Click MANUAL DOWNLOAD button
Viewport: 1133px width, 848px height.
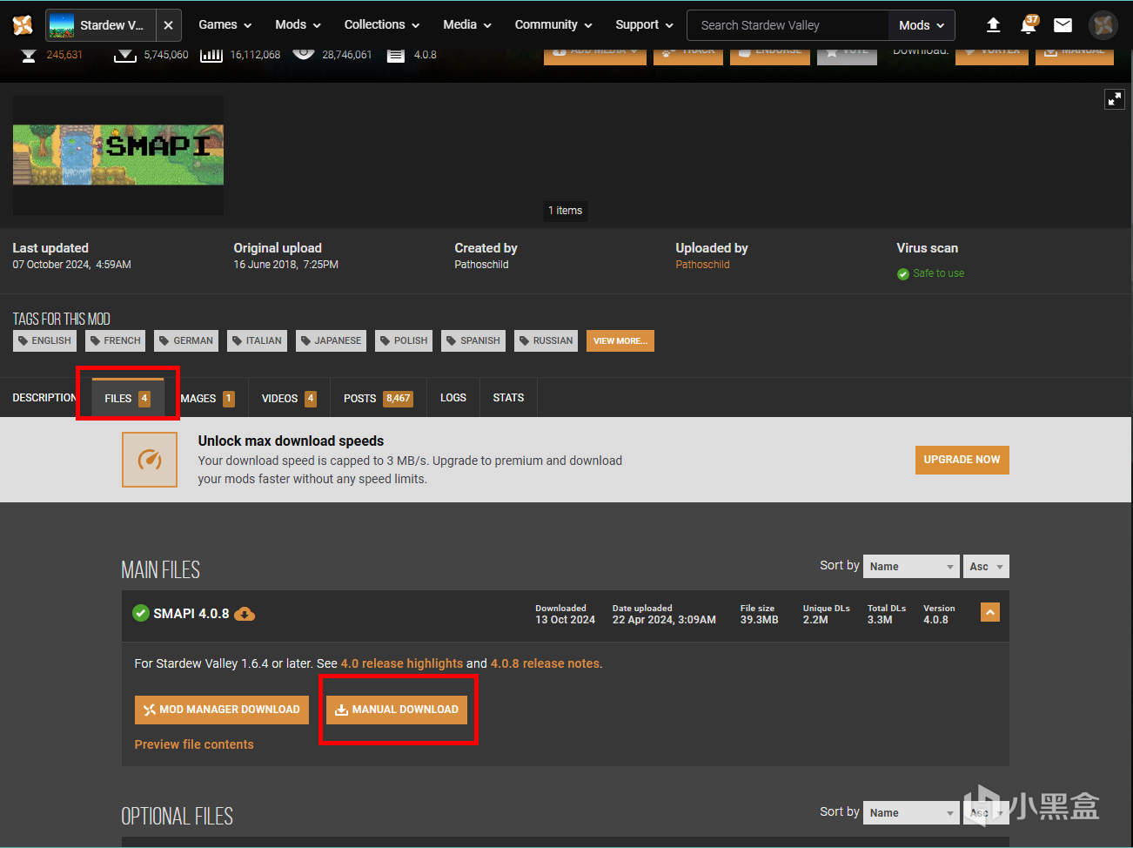pyautogui.click(x=397, y=710)
